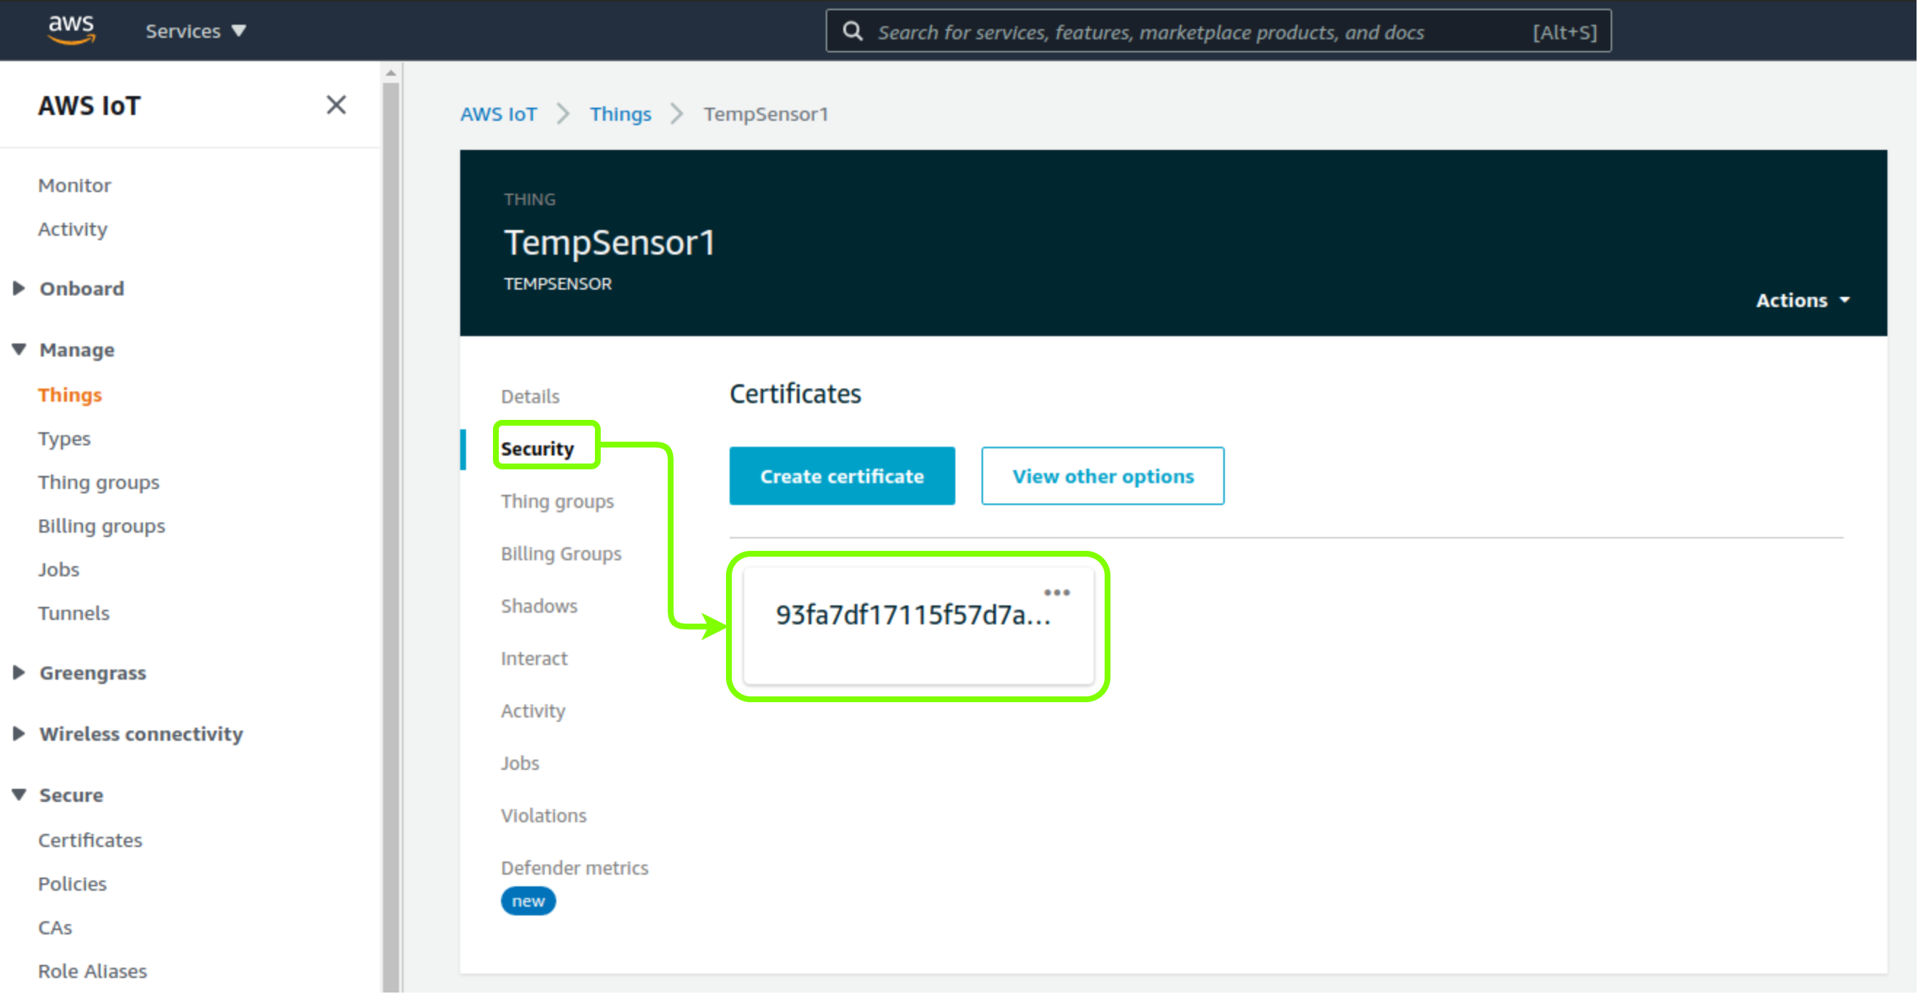This screenshot has height=994, width=1918.
Task: Open Tunnels in the sidebar
Action: point(74,613)
